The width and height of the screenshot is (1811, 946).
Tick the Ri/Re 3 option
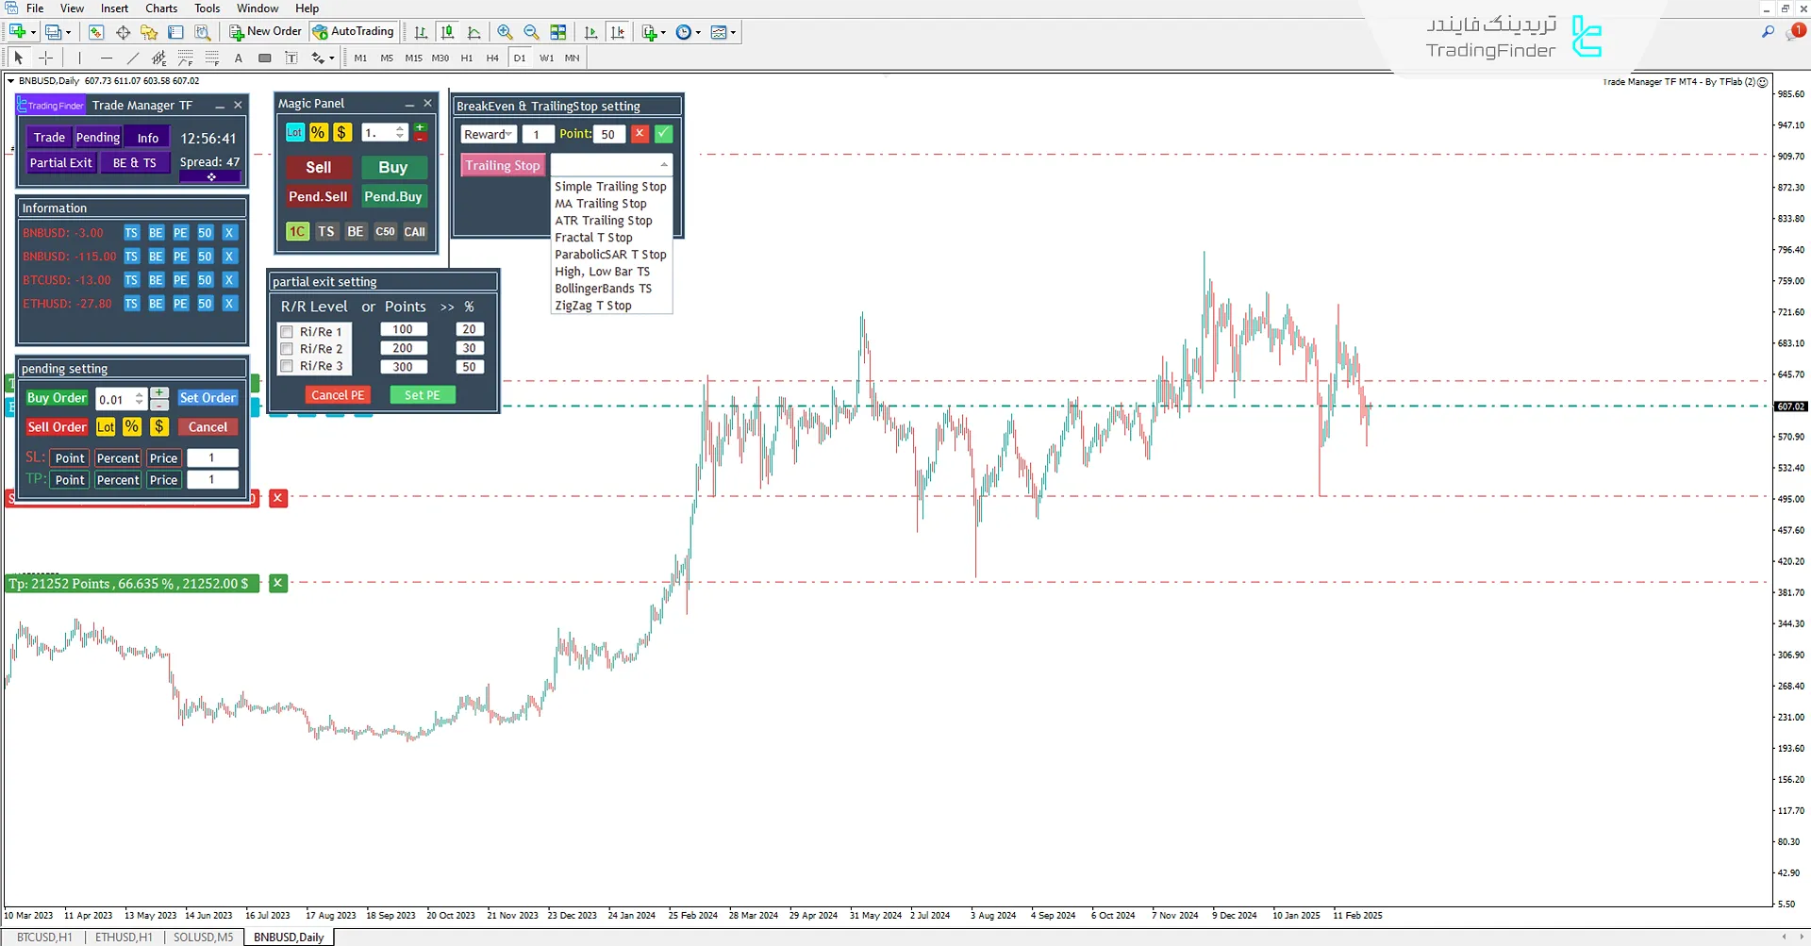pyautogui.click(x=287, y=366)
